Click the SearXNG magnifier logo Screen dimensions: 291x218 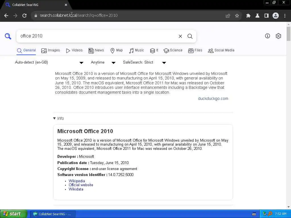tap(8, 36)
